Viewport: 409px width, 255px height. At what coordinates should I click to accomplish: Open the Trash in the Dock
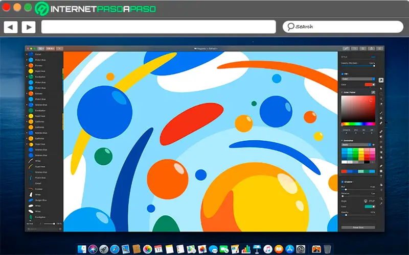tap(327, 249)
